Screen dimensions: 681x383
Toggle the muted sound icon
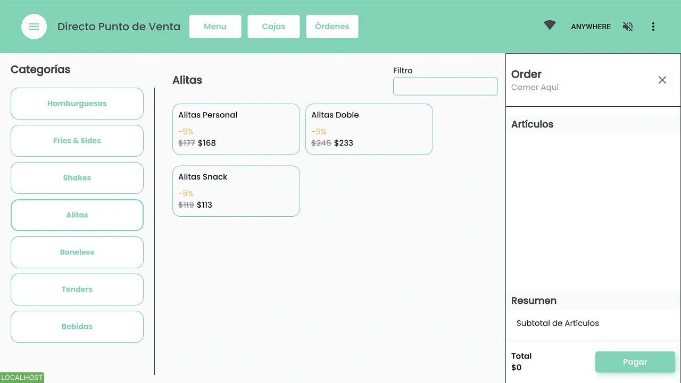tap(628, 27)
